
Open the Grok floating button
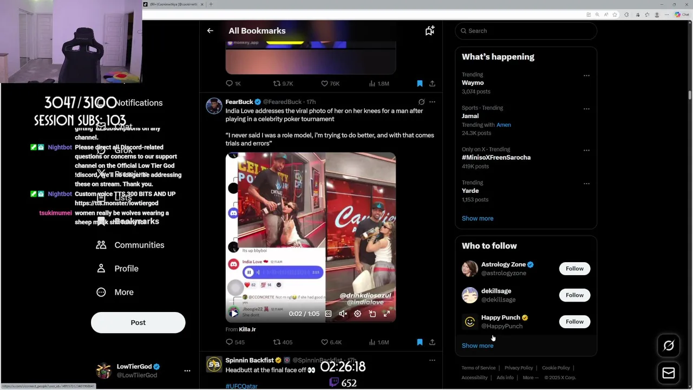[669, 346]
